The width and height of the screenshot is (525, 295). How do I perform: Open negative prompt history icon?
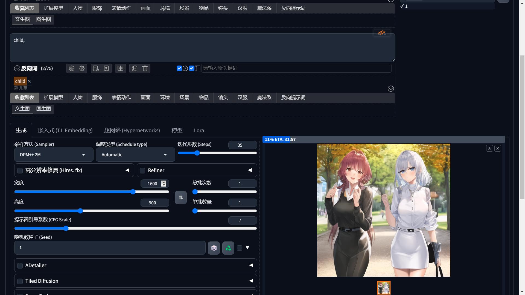(96, 68)
